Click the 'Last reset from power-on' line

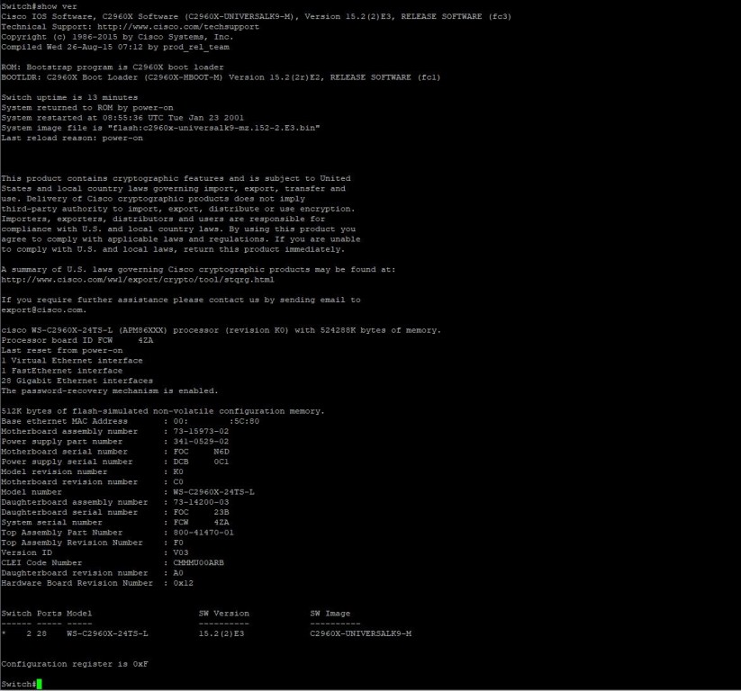pos(62,351)
